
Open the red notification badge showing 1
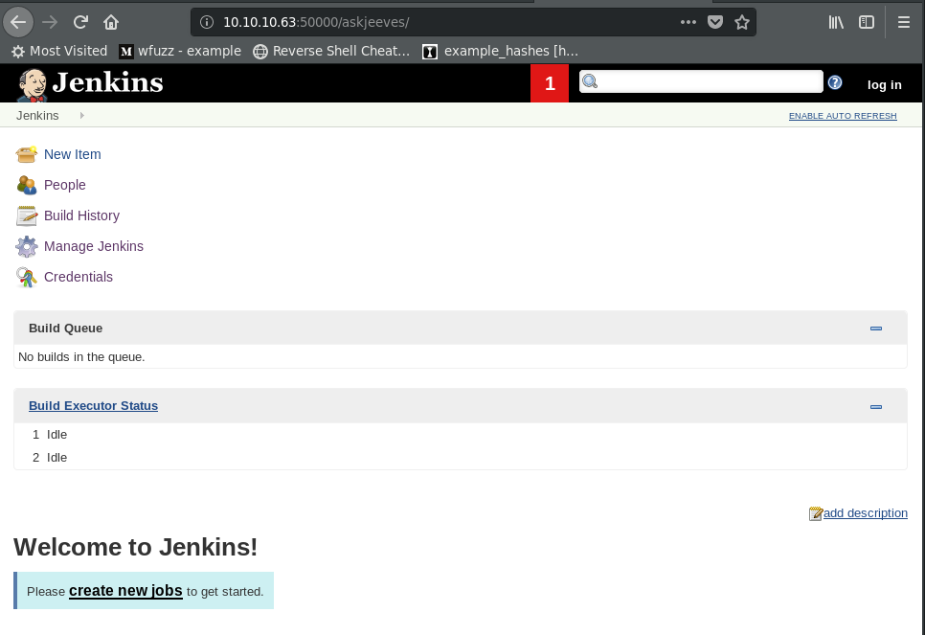[x=550, y=84]
